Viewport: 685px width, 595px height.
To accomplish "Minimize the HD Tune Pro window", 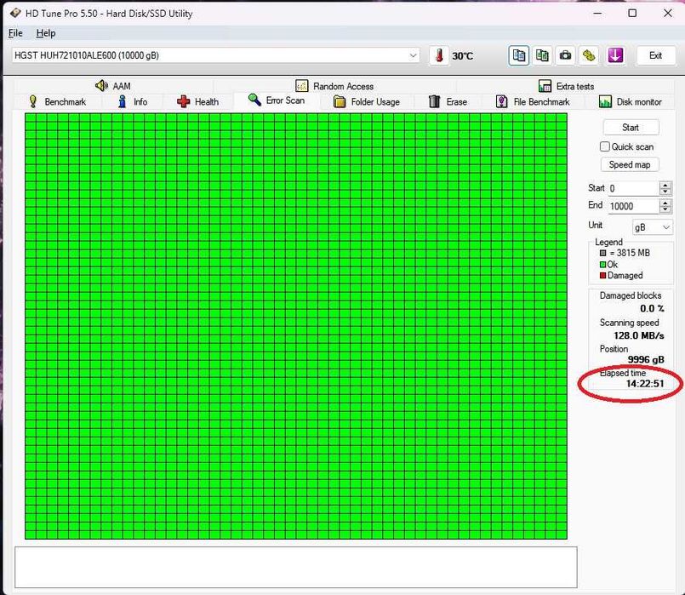I will pos(597,13).
